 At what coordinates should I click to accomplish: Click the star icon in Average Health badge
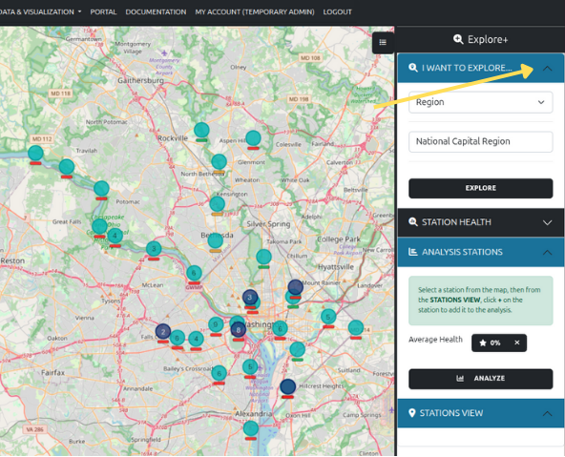pyautogui.click(x=483, y=343)
